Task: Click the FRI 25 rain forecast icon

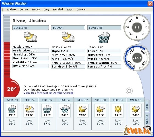Action: point(47,109)
